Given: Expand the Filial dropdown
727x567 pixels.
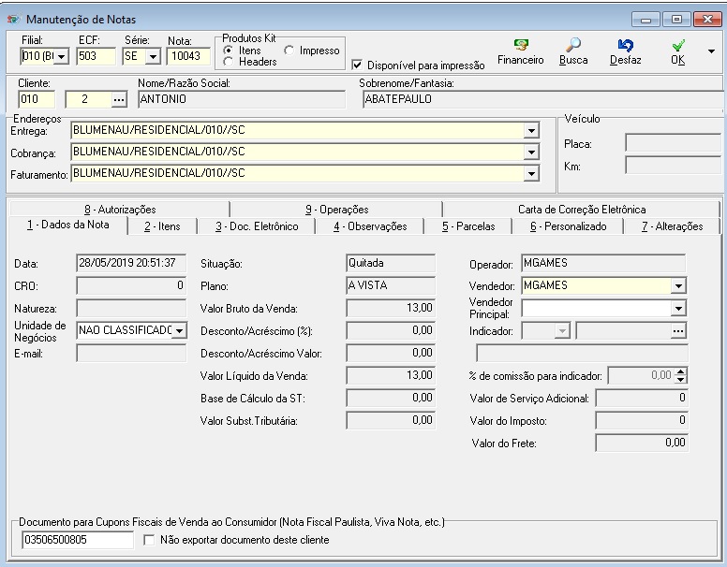Looking at the screenshot, I should pyautogui.click(x=61, y=57).
